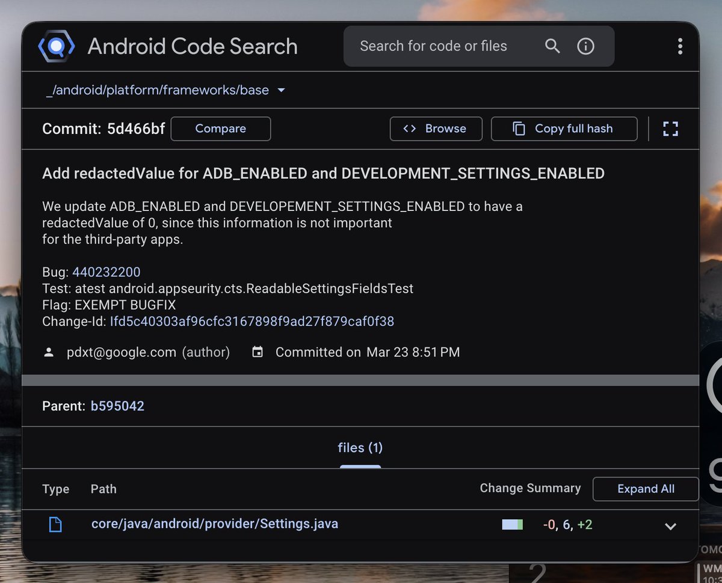Screen dimensions: 722x583
Task: Click the Expand All button
Action: (x=646, y=489)
